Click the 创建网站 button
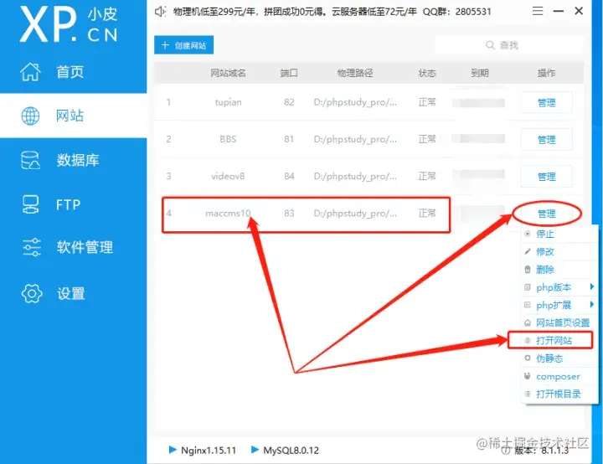603x464 pixels. click(x=183, y=45)
